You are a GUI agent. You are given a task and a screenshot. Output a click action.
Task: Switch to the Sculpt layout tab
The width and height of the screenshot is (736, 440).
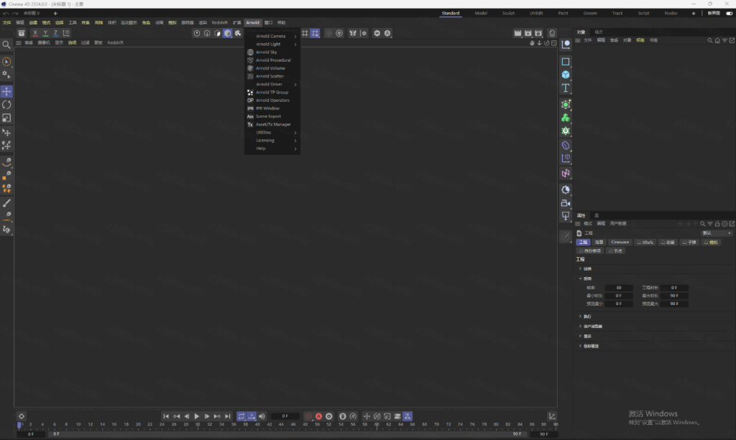[x=508, y=13]
